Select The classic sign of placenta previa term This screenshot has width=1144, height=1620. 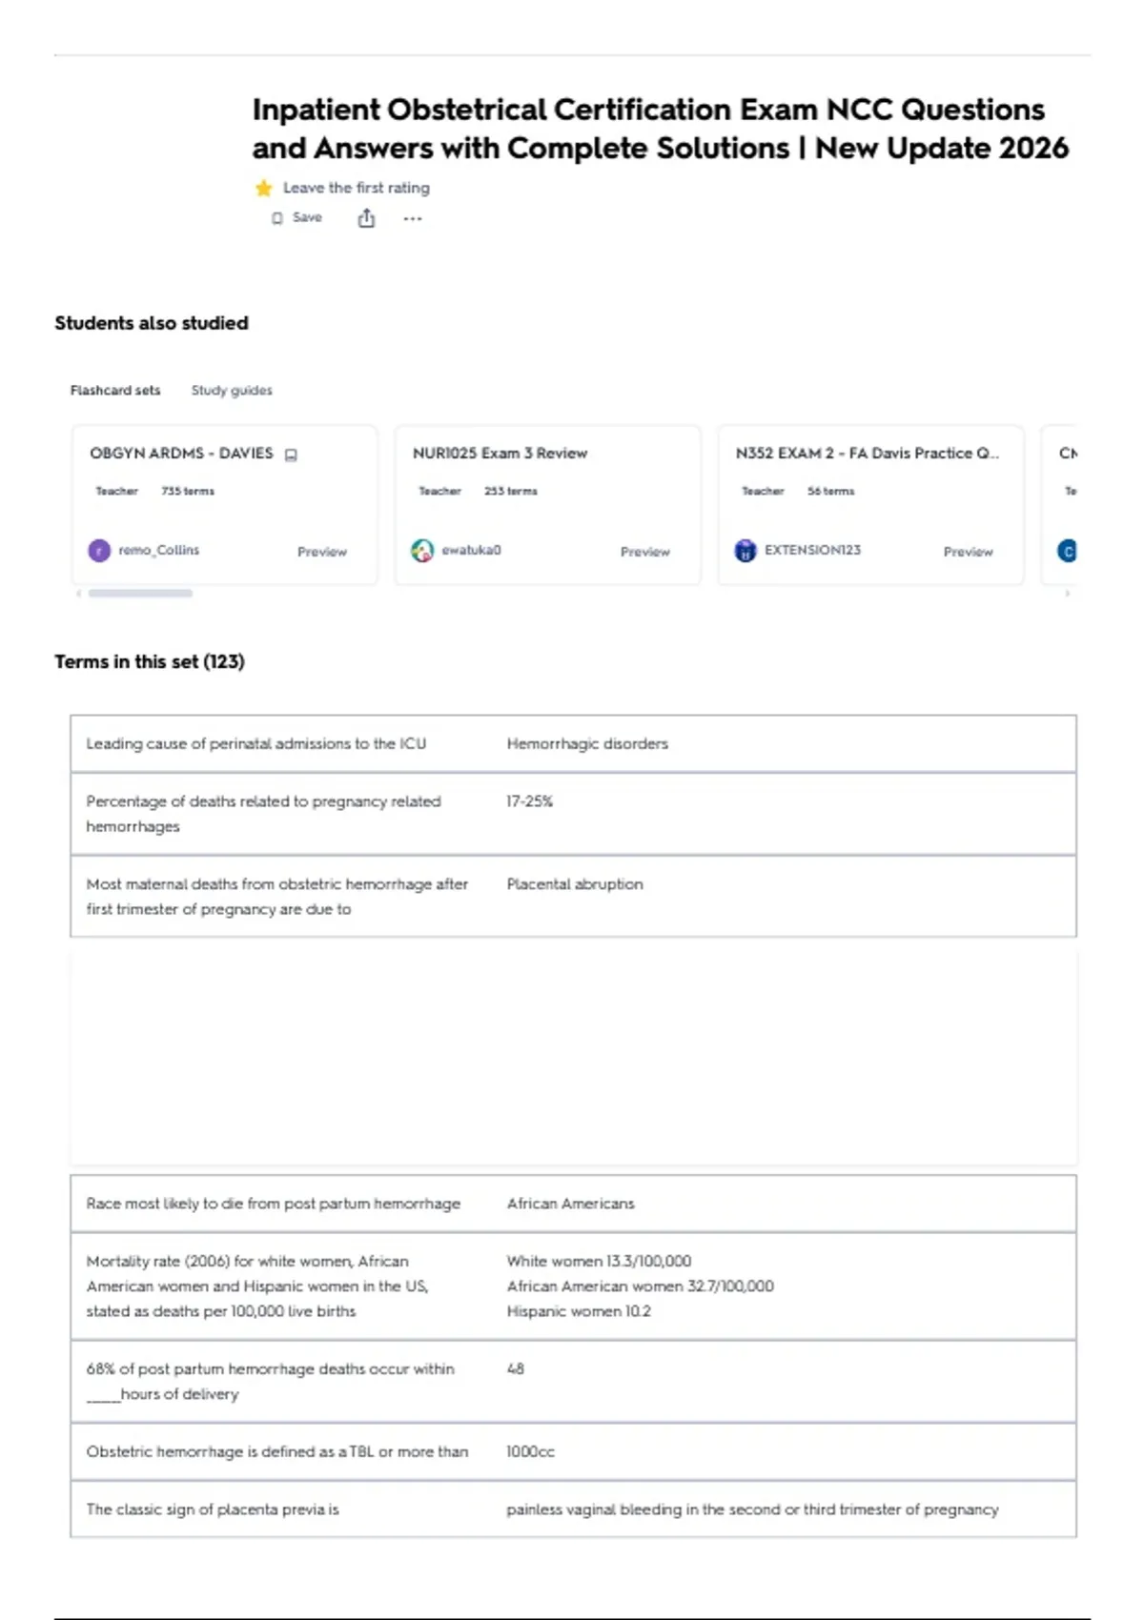pyautogui.click(x=213, y=1509)
